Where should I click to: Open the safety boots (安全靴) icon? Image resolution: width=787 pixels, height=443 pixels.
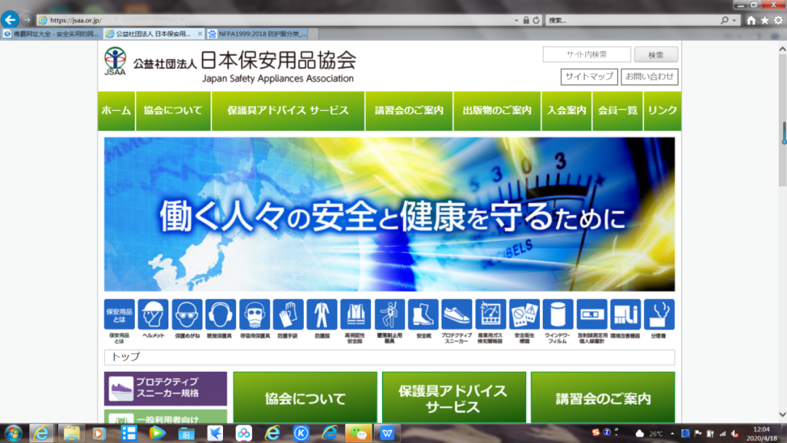[423, 314]
